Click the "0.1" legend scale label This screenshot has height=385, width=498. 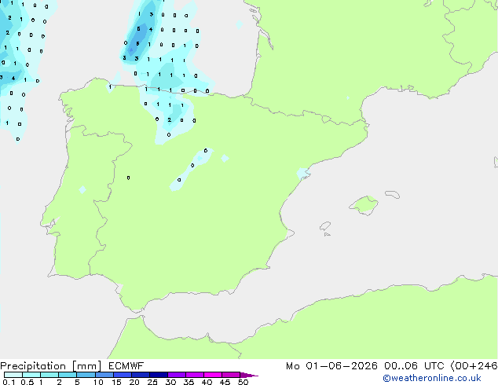[x=9, y=382]
